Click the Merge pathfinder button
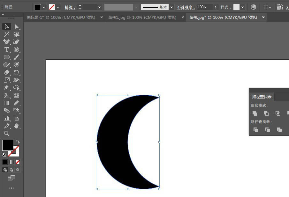 pyautogui.click(x=279, y=130)
